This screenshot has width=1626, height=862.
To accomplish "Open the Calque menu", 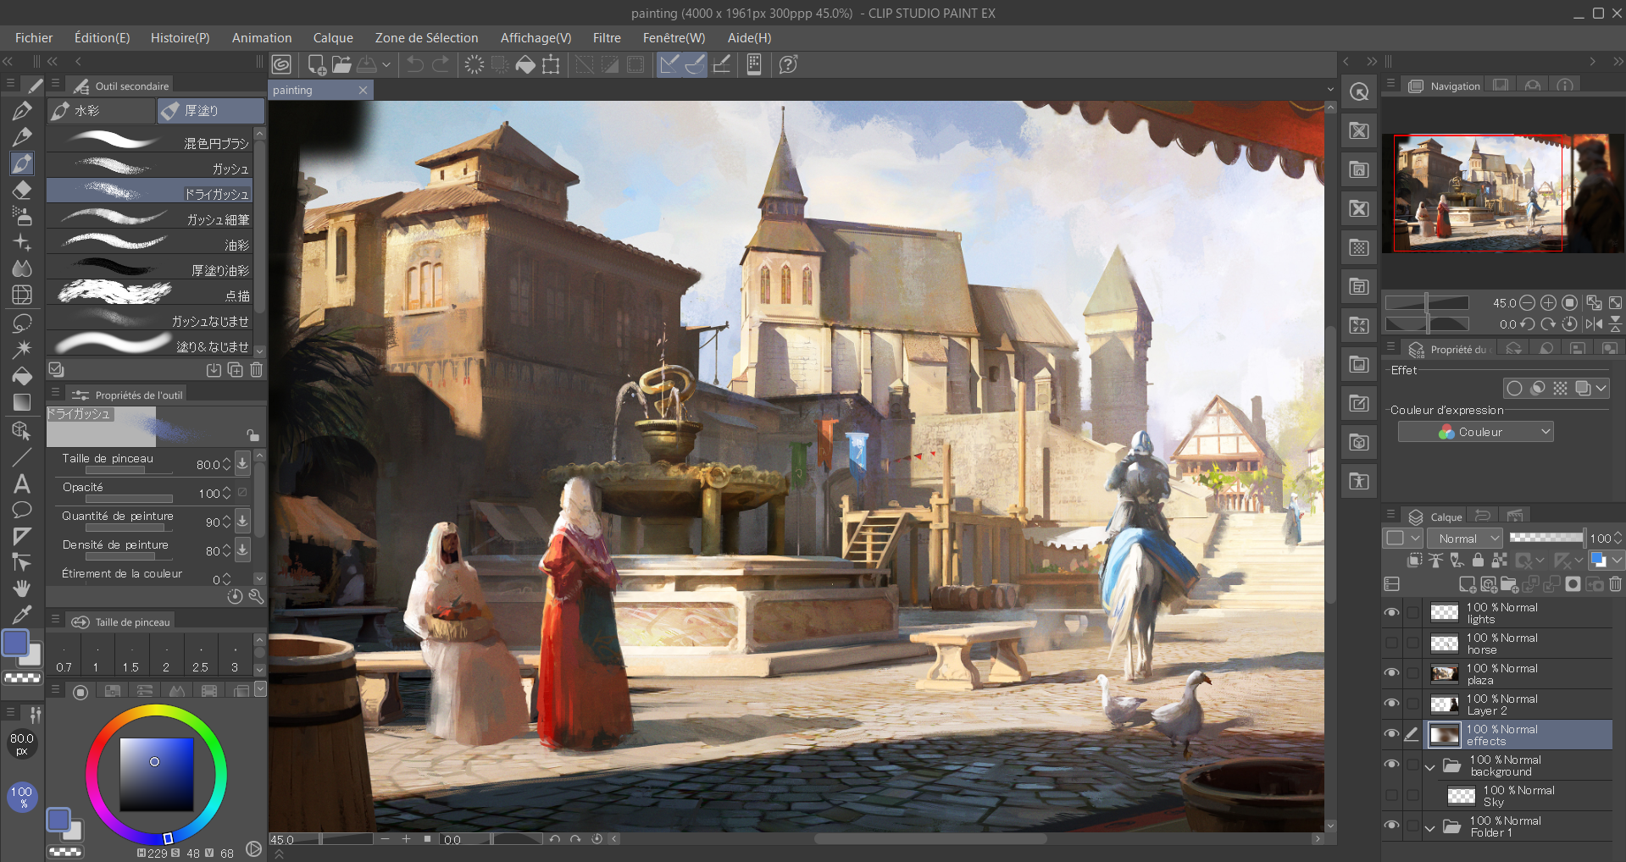I will click(x=333, y=38).
